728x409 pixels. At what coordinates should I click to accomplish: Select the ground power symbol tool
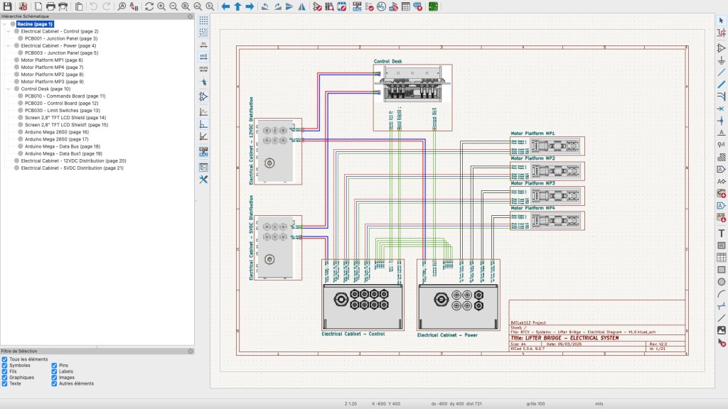point(721,60)
